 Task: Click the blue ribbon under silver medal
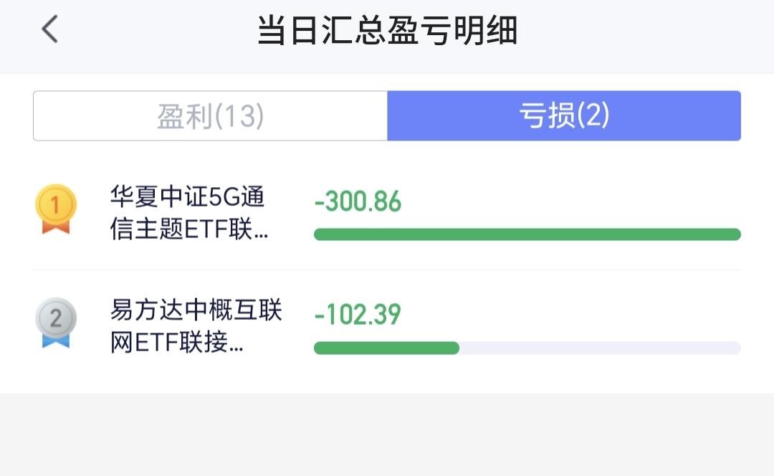[56, 341]
